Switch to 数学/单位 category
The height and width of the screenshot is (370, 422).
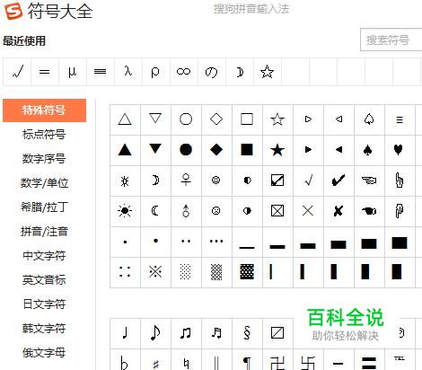point(44,183)
